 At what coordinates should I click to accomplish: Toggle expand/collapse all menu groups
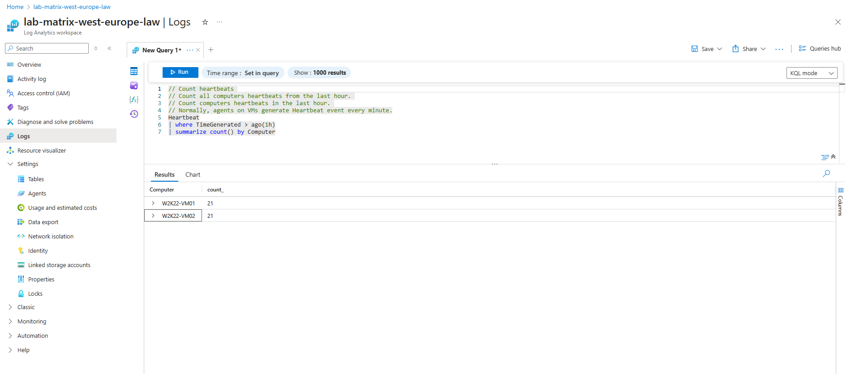pyautogui.click(x=96, y=48)
